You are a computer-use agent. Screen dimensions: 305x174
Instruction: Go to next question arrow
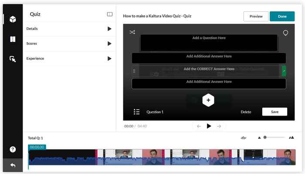[219, 126]
